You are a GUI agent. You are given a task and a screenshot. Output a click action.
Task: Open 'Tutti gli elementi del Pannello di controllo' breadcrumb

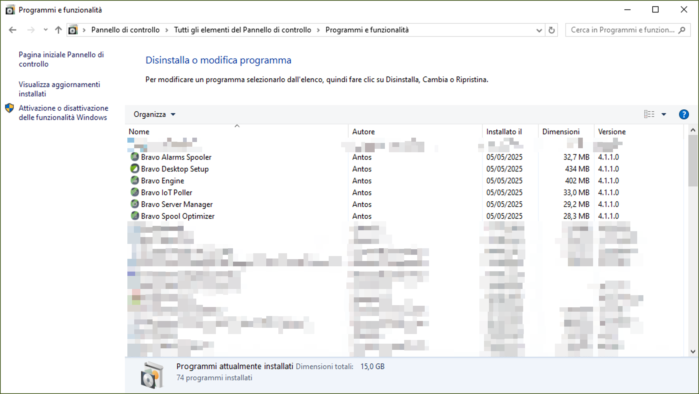[242, 30]
